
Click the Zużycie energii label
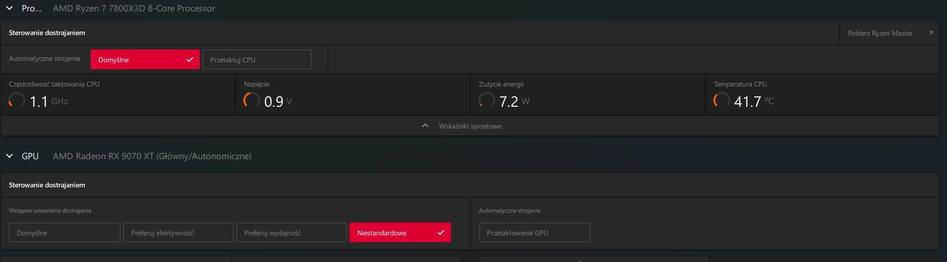point(501,84)
